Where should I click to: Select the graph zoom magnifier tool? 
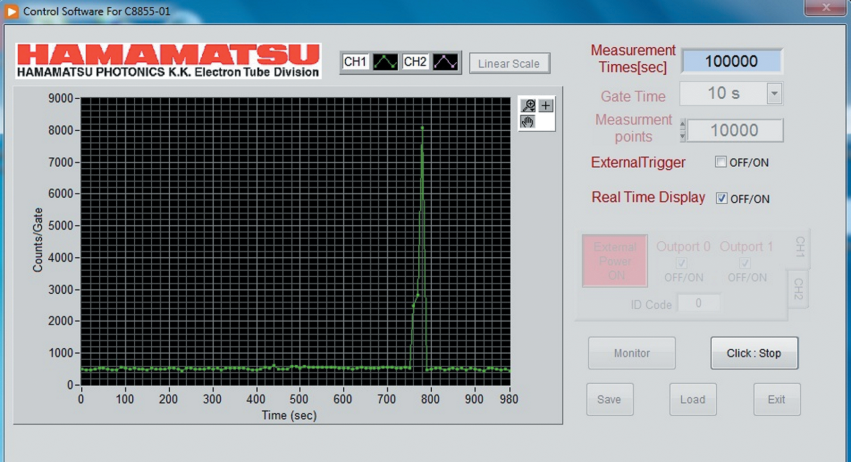click(x=528, y=105)
